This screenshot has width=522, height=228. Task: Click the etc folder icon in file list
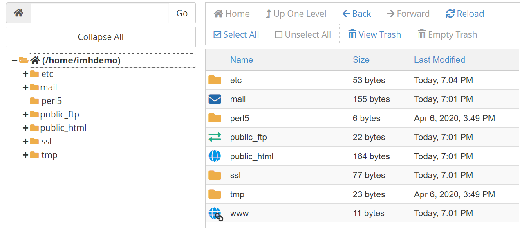(215, 80)
